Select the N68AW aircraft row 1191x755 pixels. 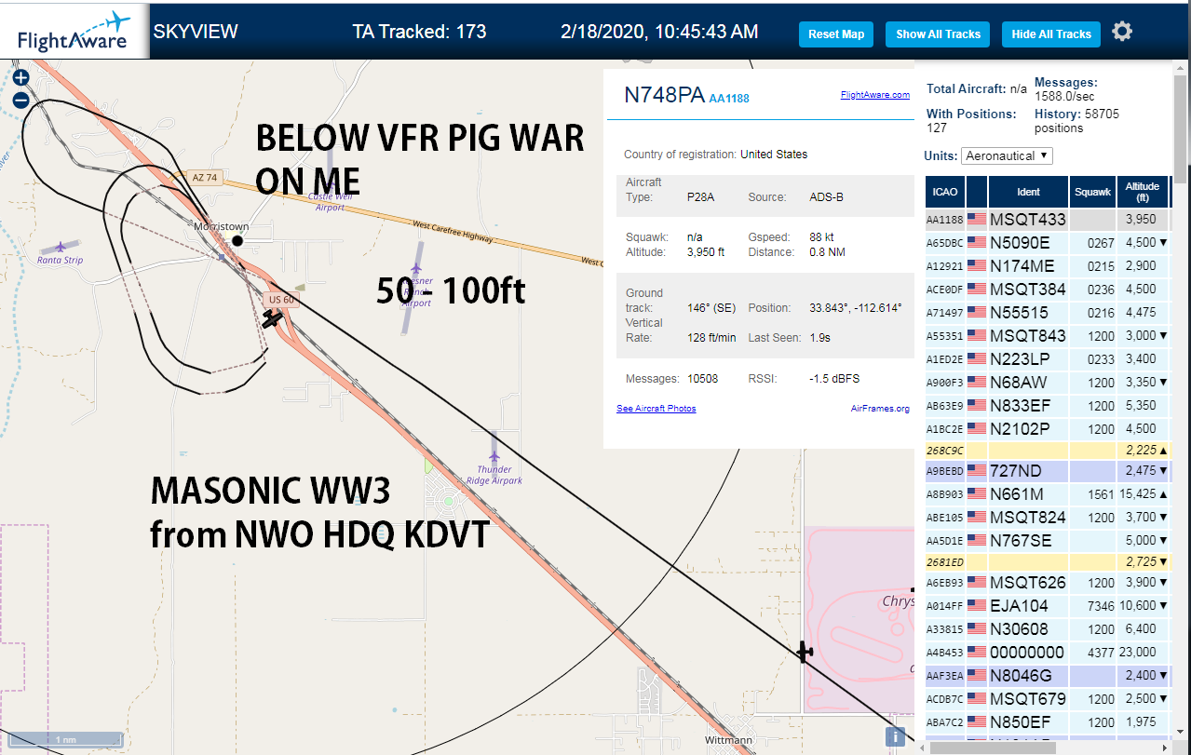(x=1047, y=383)
